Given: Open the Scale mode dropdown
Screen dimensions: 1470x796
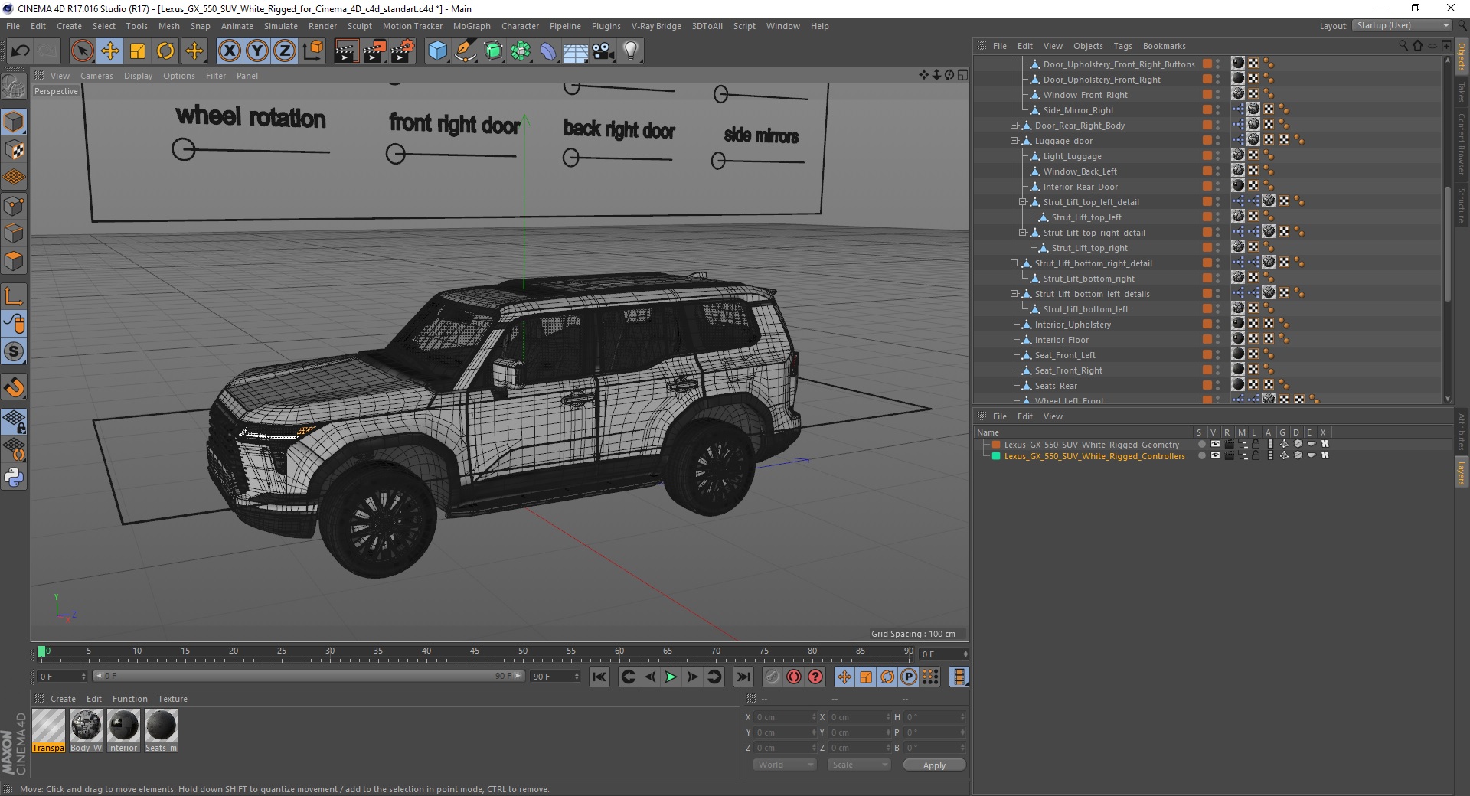Looking at the screenshot, I should click(859, 765).
